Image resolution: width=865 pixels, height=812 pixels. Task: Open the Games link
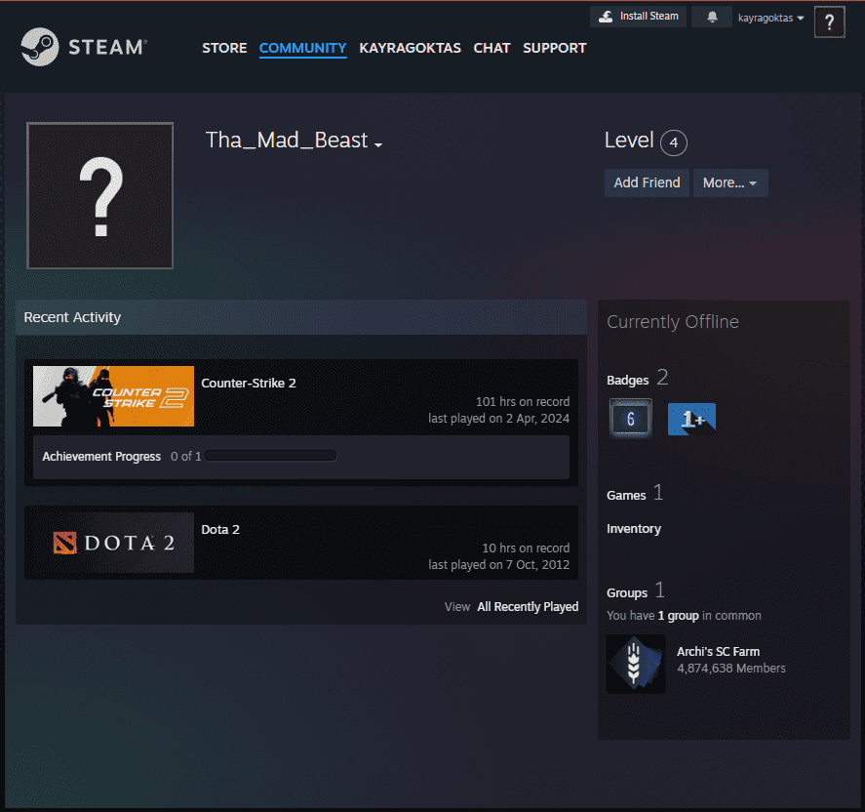[x=626, y=496]
